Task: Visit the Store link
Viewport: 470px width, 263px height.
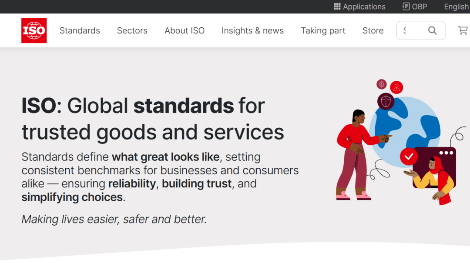Action: [x=373, y=30]
